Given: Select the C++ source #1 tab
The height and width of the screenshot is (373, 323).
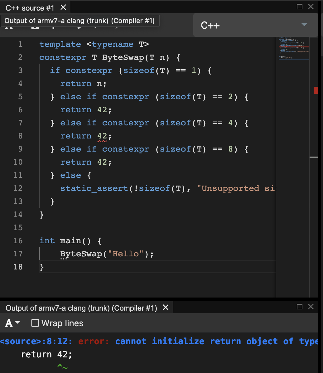Looking at the screenshot, I should click(x=30, y=8).
